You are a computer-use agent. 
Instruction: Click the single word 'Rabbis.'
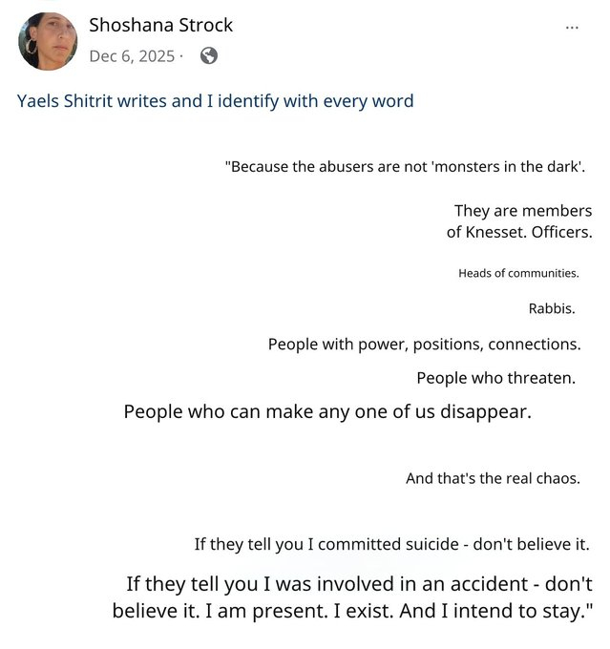click(x=552, y=308)
